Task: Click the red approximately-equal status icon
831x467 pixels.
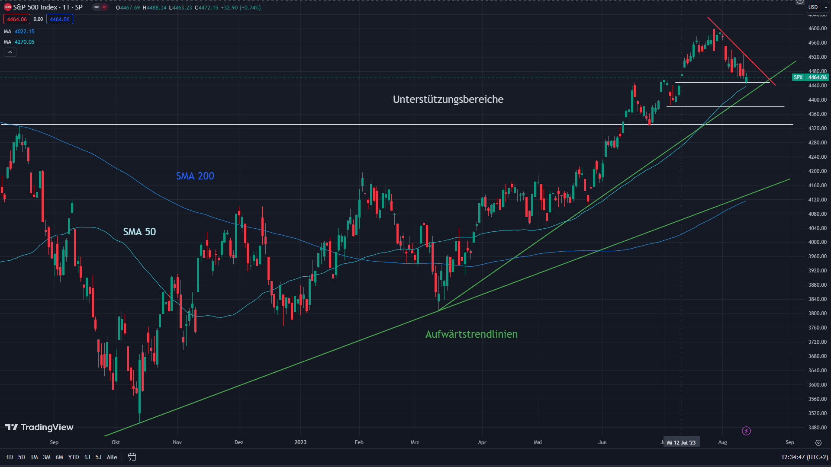Action: click(x=104, y=7)
